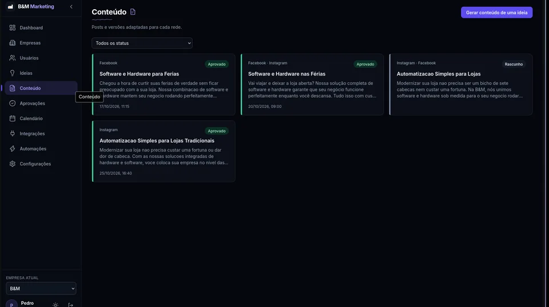Collapse the sidebar with the chevron
Screen dimensions: 549x307
tap(71, 7)
